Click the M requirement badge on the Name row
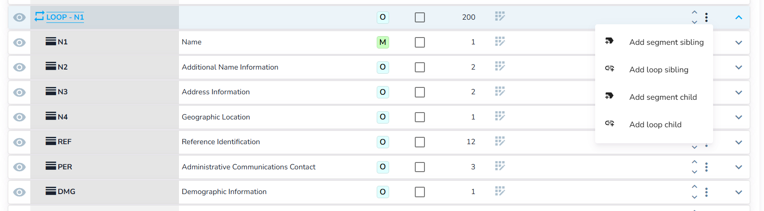Screen dimensions: 764x211 tap(382, 42)
